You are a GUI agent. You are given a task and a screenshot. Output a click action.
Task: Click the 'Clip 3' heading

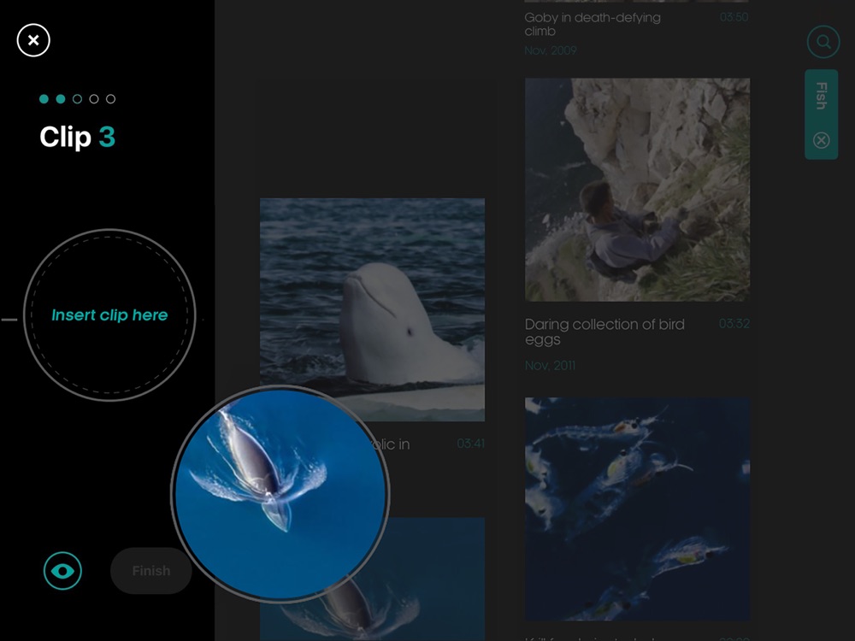click(x=78, y=137)
